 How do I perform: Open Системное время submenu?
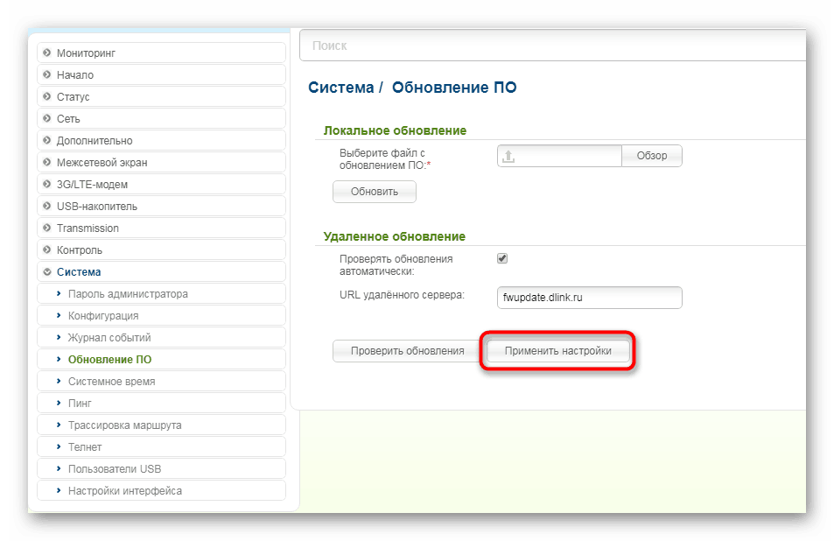pyautogui.click(x=161, y=382)
